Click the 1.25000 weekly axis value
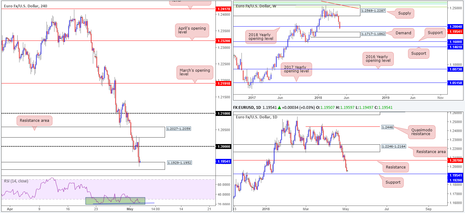Screen dimensions: 465x213 (455, 8)
